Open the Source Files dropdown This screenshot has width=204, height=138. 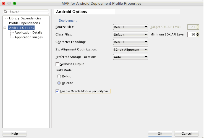130,27
